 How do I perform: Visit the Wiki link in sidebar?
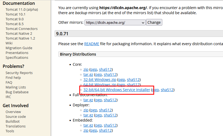click(x=9, y=43)
